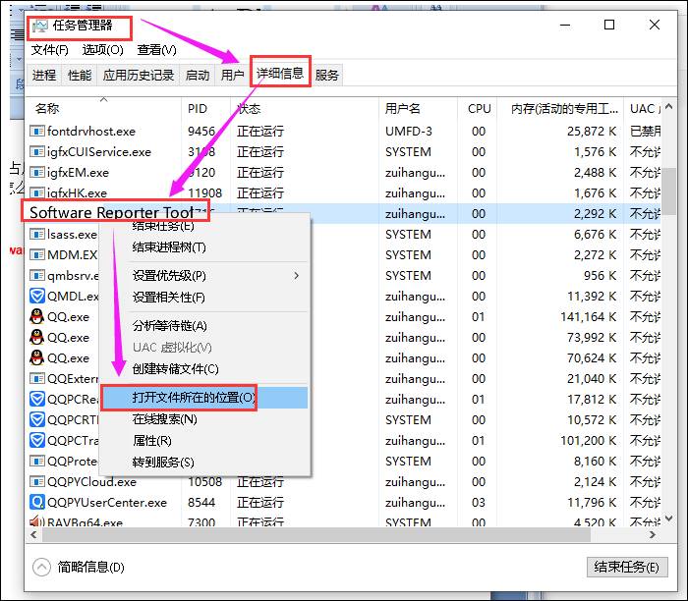Choose 属性(R) in context menu
This screenshot has height=601, width=688.
coord(151,440)
